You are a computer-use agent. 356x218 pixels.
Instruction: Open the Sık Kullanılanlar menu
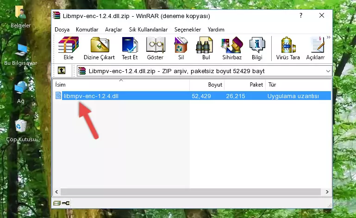(148, 30)
